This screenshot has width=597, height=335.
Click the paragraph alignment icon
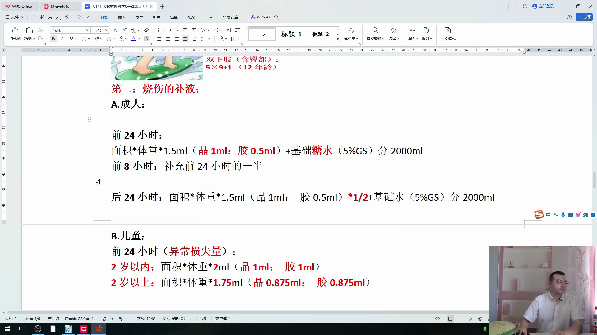[185, 39]
